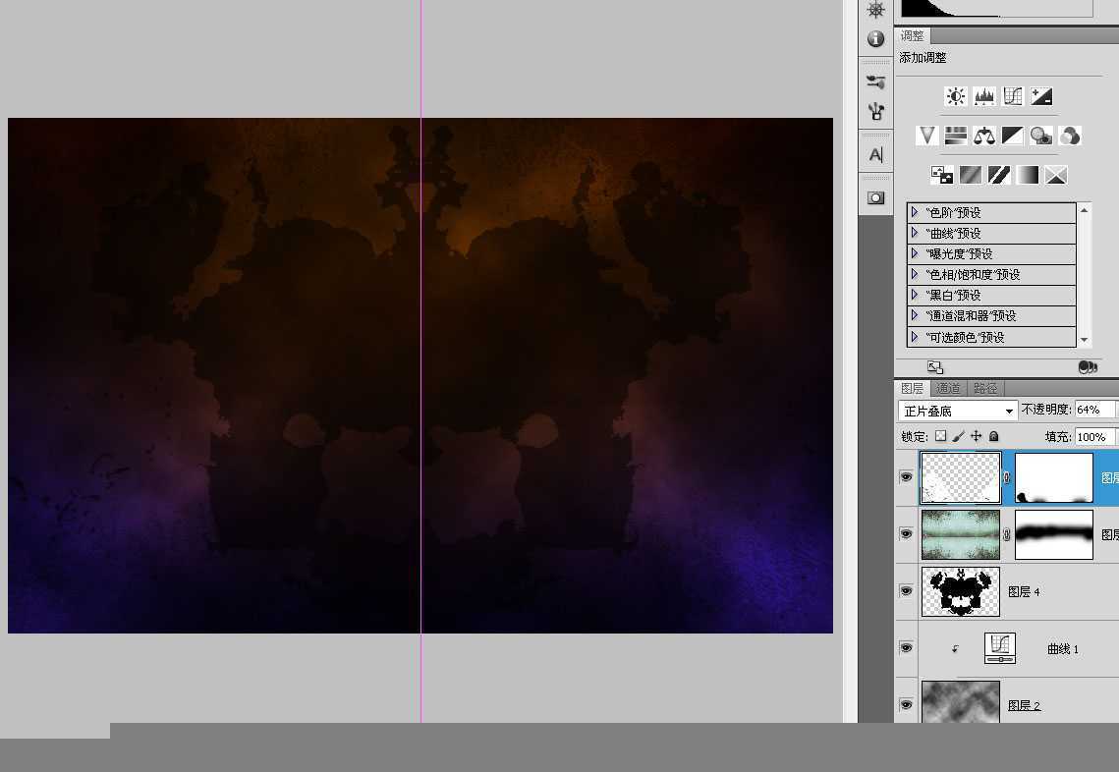Image resolution: width=1119 pixels, height=772 pixels.
Task: Add a Selective Color adjustment layer
Action: coord(1056,175)
